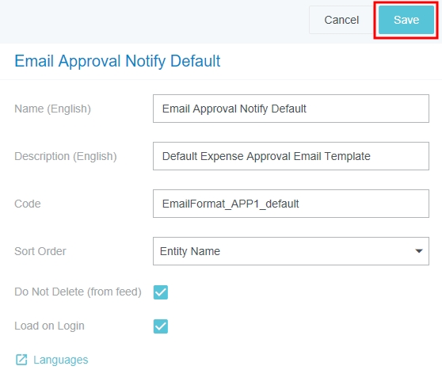
Task: Focus the Name (English) input field
Action: (291, 109)
